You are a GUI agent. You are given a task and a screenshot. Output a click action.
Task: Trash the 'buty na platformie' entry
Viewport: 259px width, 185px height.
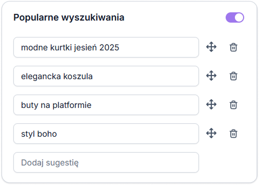233,105
